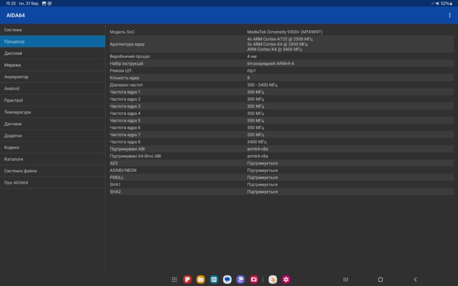Image resolution: width=458 pixels, height=286 pixels.
Task: Select the ASIMD/NEON row label
Action: 123,170
